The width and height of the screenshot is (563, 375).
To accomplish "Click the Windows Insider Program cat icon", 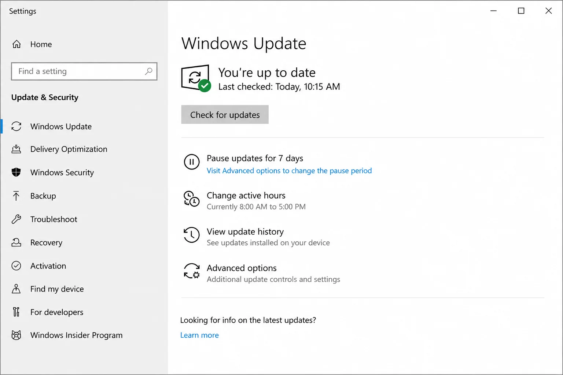I will pyautogui.click(x=16, y=335).
